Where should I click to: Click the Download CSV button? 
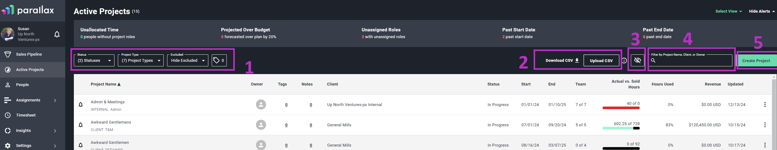pos(562,61)
